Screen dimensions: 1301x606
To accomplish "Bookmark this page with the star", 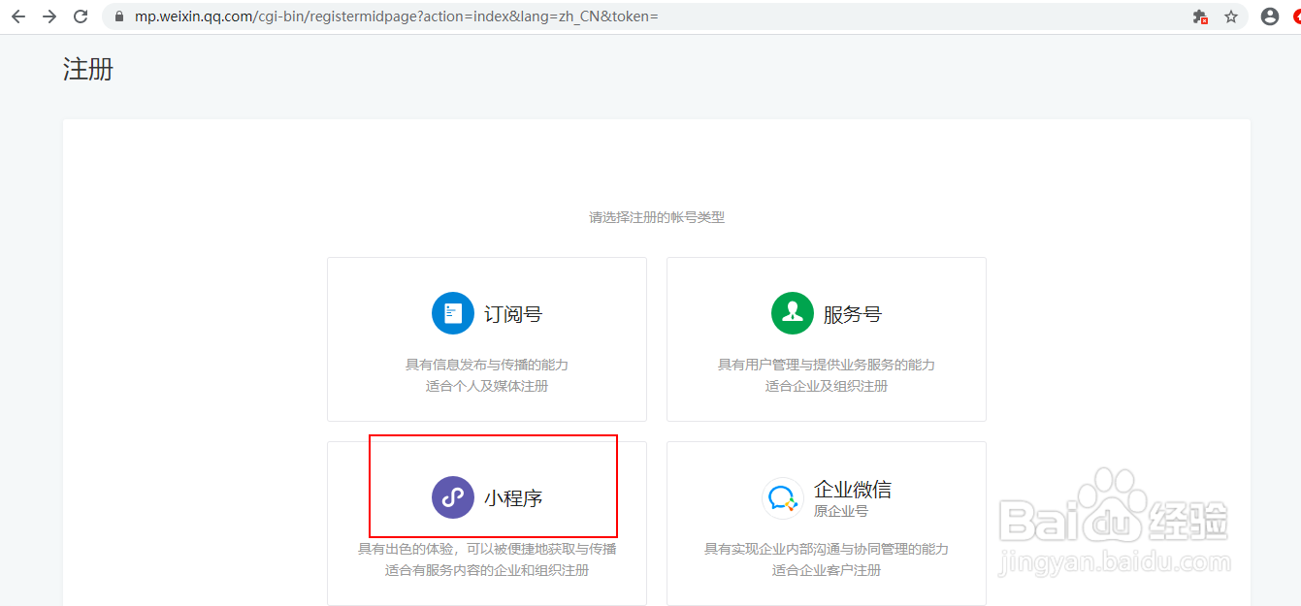I will pyautogui.click(x=1231, y=16).
